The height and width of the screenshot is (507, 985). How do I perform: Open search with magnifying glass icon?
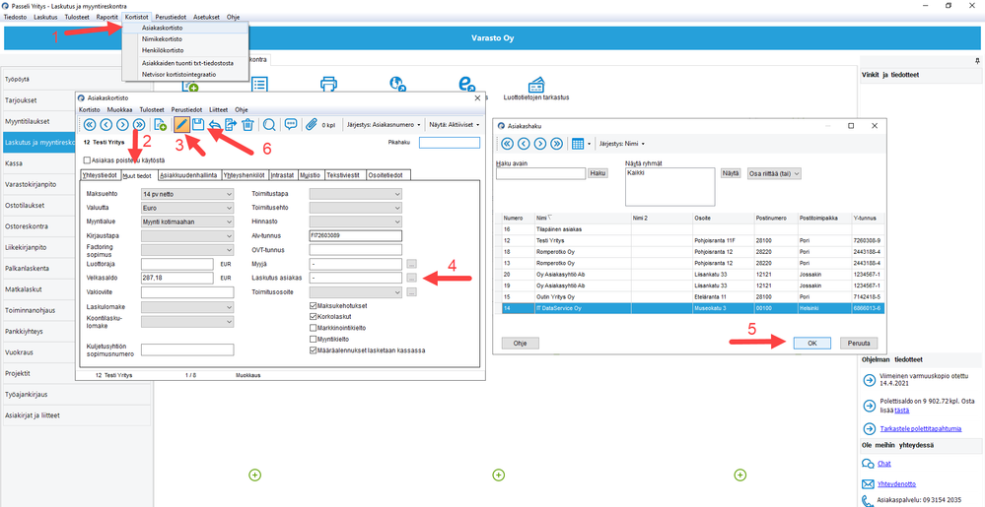coord(269,124)
